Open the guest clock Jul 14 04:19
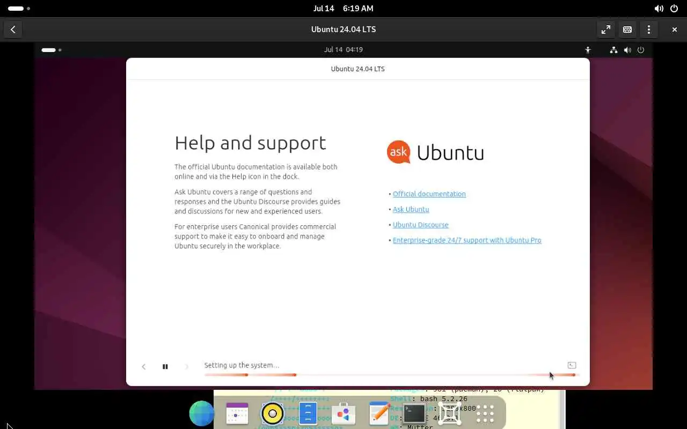Image resolution: width=687 pixels, height=429 pixels. pyautogui.click(x=343, y=49)
